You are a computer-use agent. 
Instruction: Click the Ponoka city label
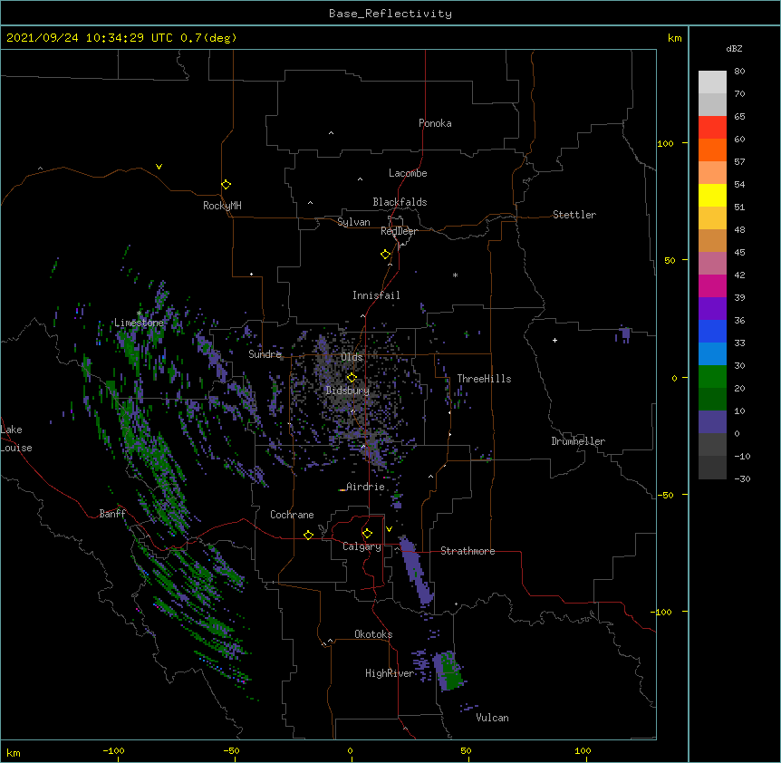[435, 123]
